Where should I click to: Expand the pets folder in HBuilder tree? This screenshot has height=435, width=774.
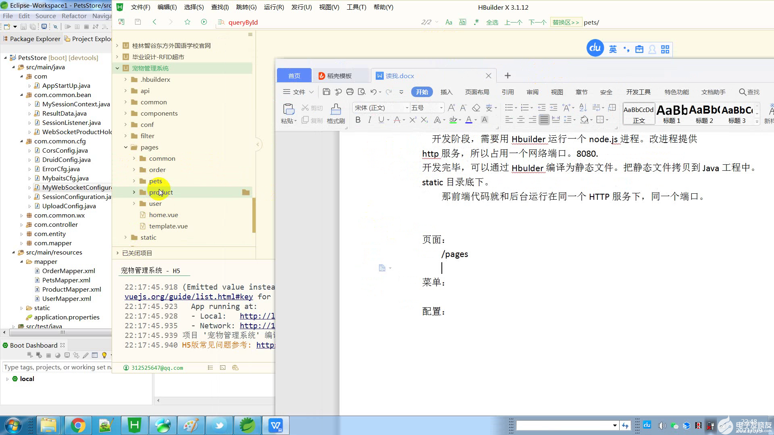(134, 181)
